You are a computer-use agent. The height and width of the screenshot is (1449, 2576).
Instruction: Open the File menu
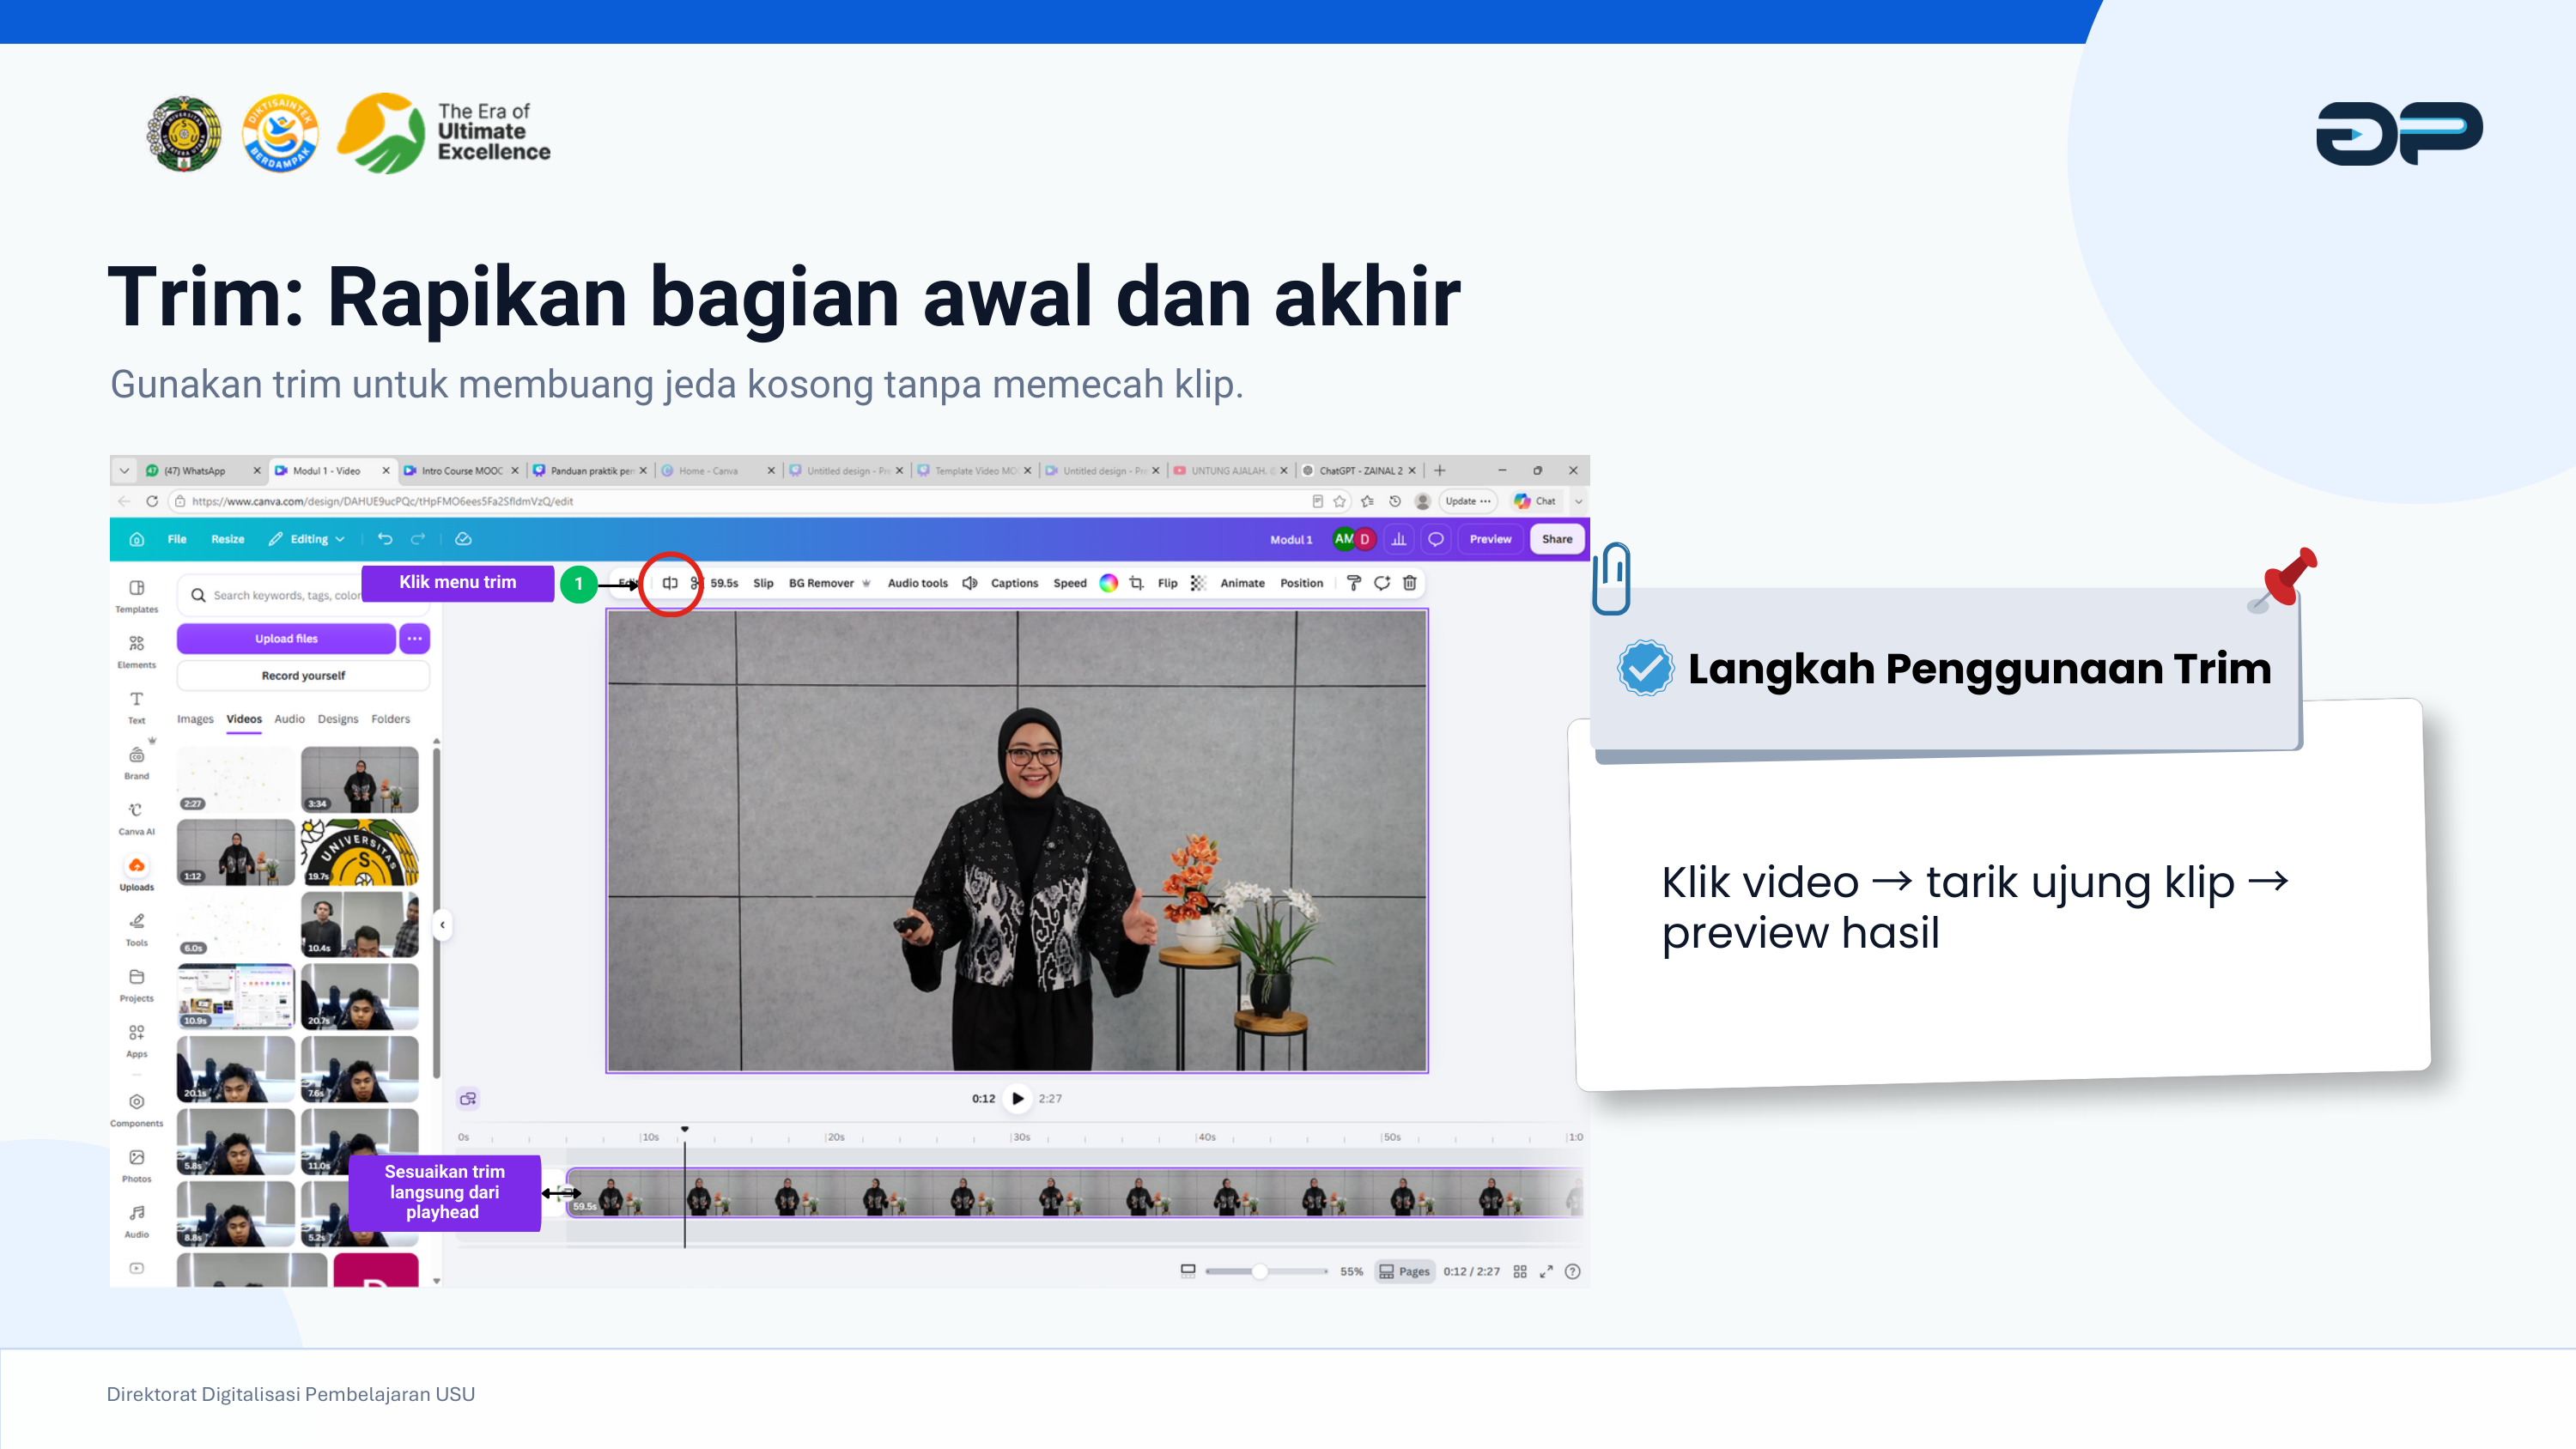[177, 539]
